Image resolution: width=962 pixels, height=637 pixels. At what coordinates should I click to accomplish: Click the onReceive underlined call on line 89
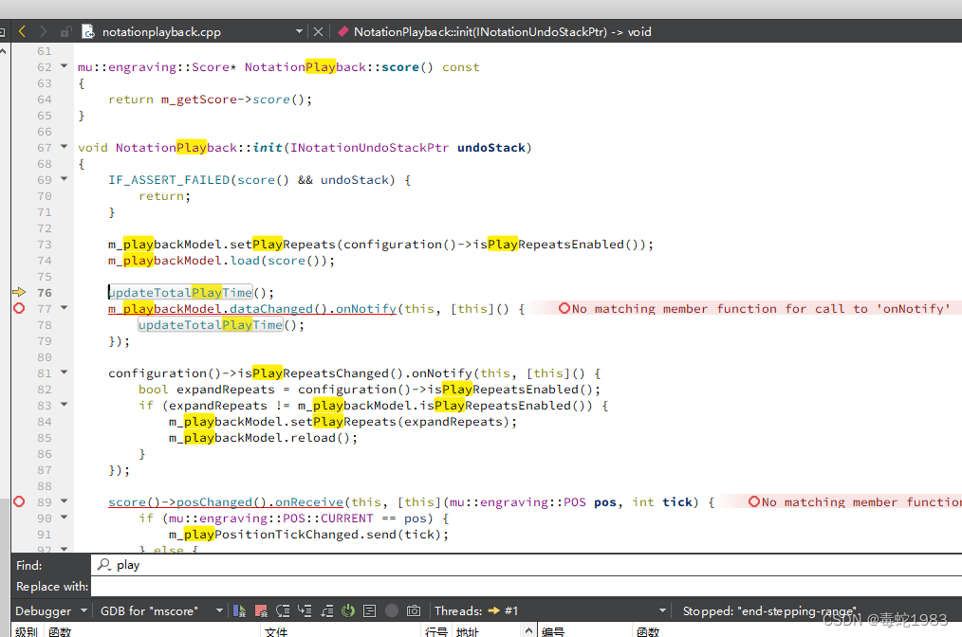click(309, 501)
